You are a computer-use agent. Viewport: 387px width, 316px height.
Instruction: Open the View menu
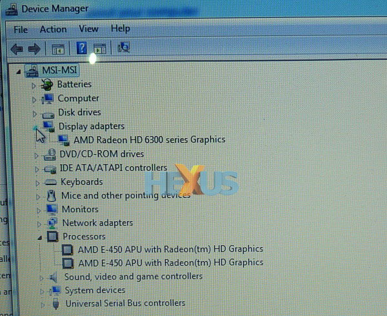[88, 29]
